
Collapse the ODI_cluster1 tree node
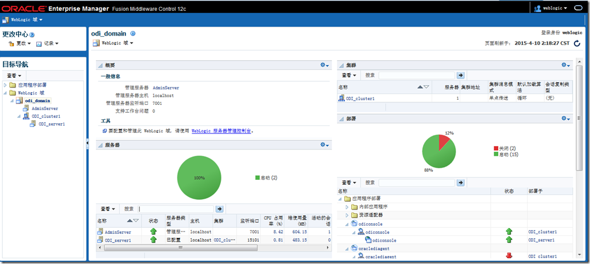click(19, 116)
